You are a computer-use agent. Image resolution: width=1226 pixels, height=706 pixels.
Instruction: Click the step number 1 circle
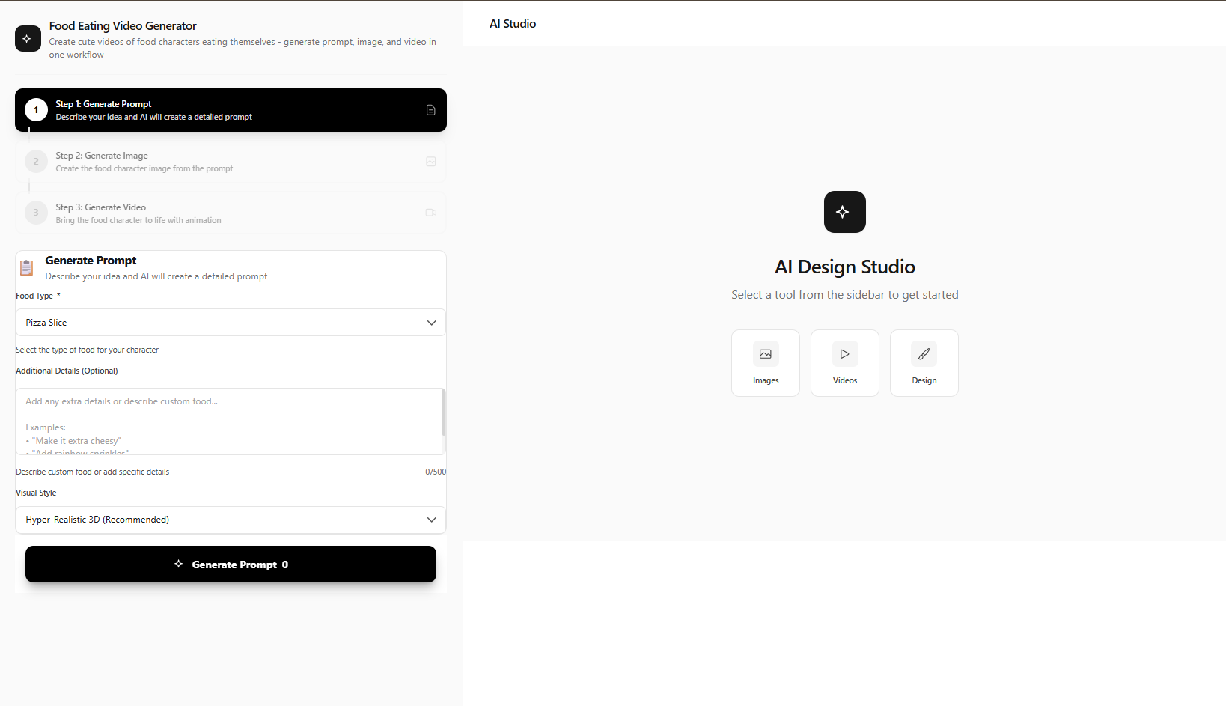tap(36, 110)
